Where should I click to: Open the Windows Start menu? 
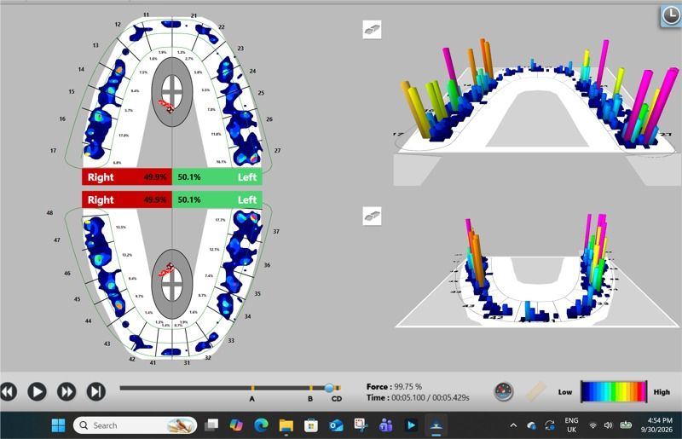(x=58, y=425)
